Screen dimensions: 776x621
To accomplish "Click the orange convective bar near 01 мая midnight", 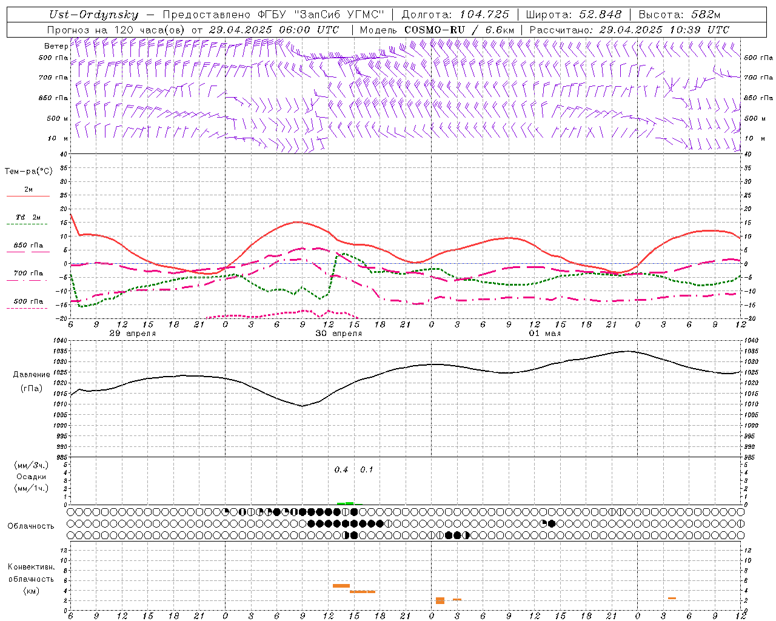I will point(440,600).
